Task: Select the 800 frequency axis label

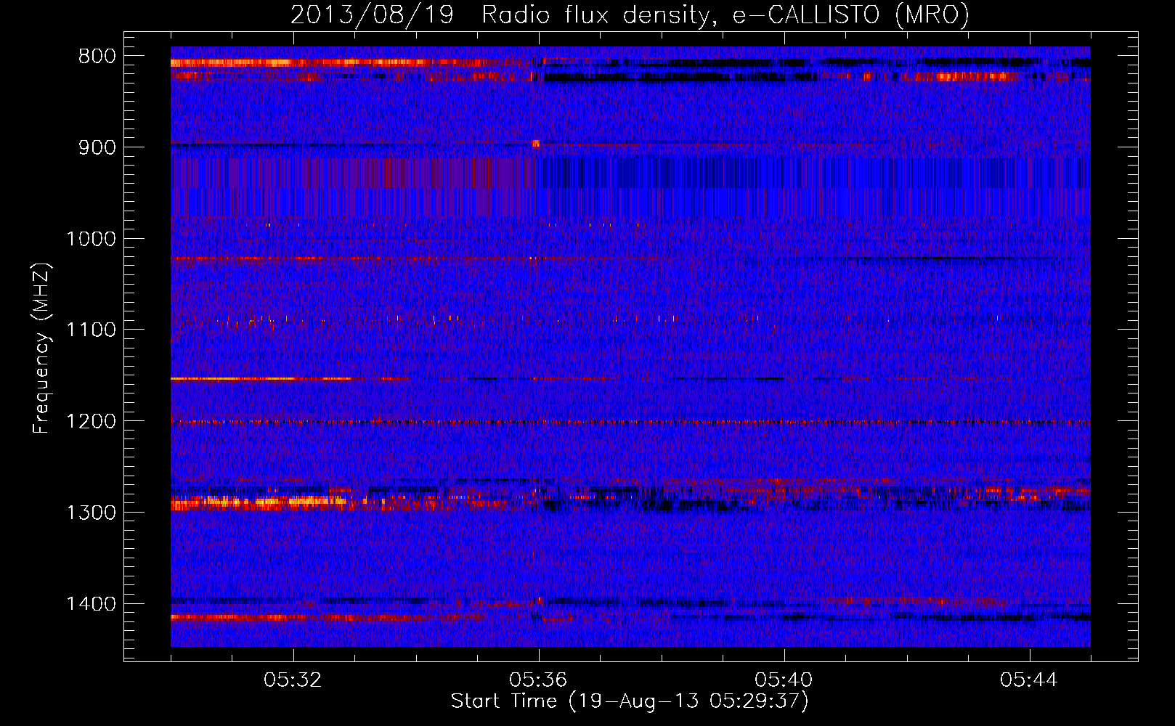Action: pyautogui.click(x=97, y=57)
